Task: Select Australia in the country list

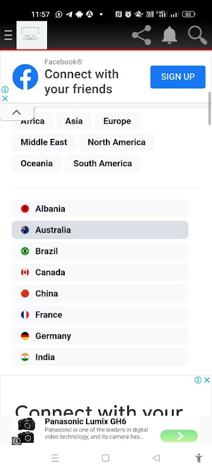Action: 100,230
